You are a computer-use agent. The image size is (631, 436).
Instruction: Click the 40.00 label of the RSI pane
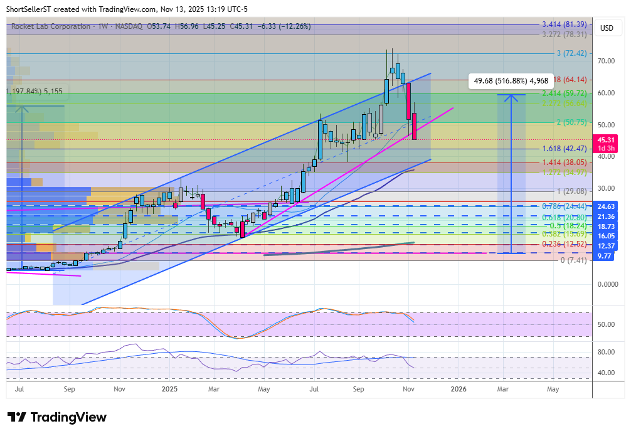click(606, 373)
